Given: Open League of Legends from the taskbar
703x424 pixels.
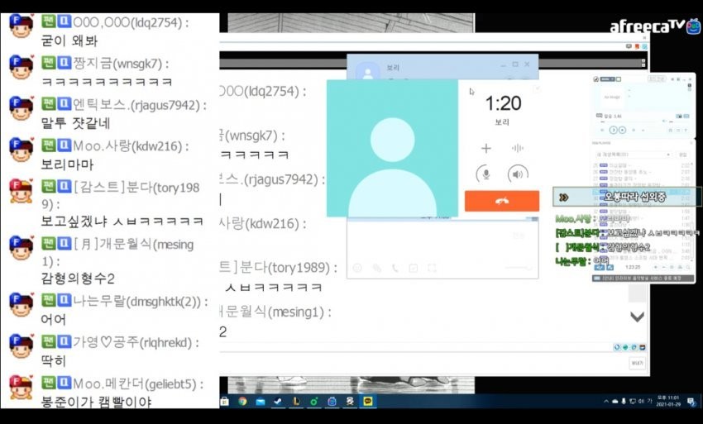Looking at the screenshot, I should click(296, 401).
